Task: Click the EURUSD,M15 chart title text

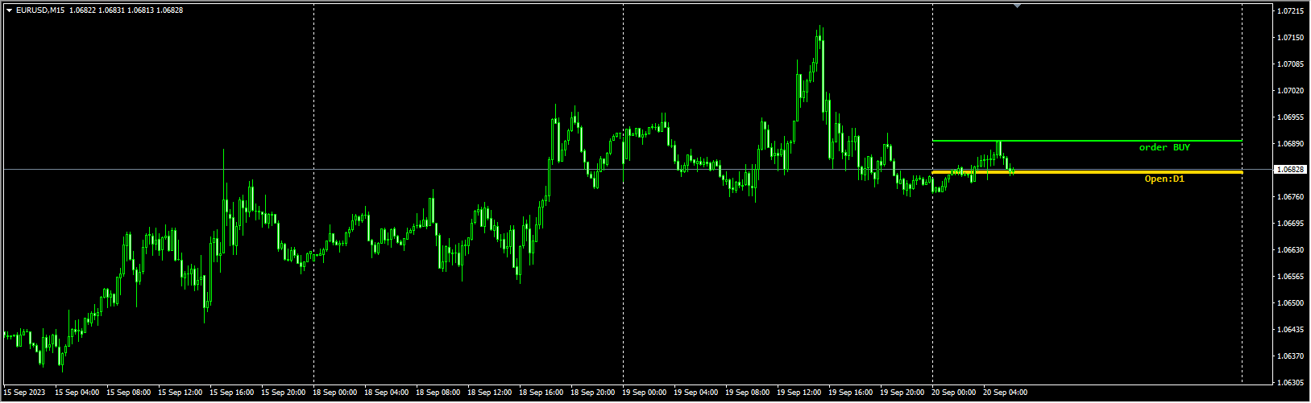Action: click(40, 10)
